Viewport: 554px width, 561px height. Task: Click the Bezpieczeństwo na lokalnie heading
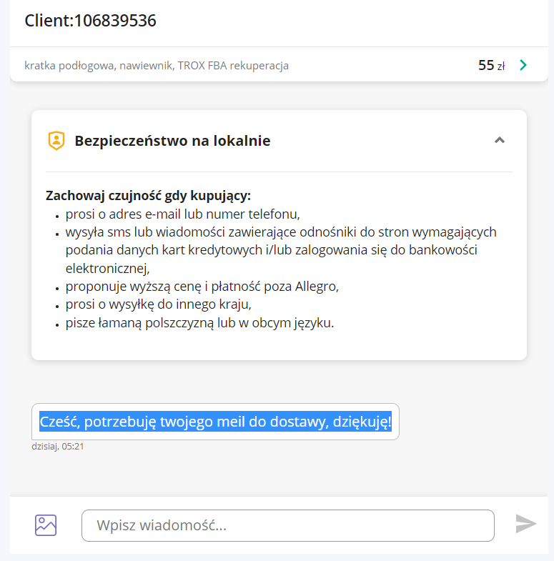(172, 141)
